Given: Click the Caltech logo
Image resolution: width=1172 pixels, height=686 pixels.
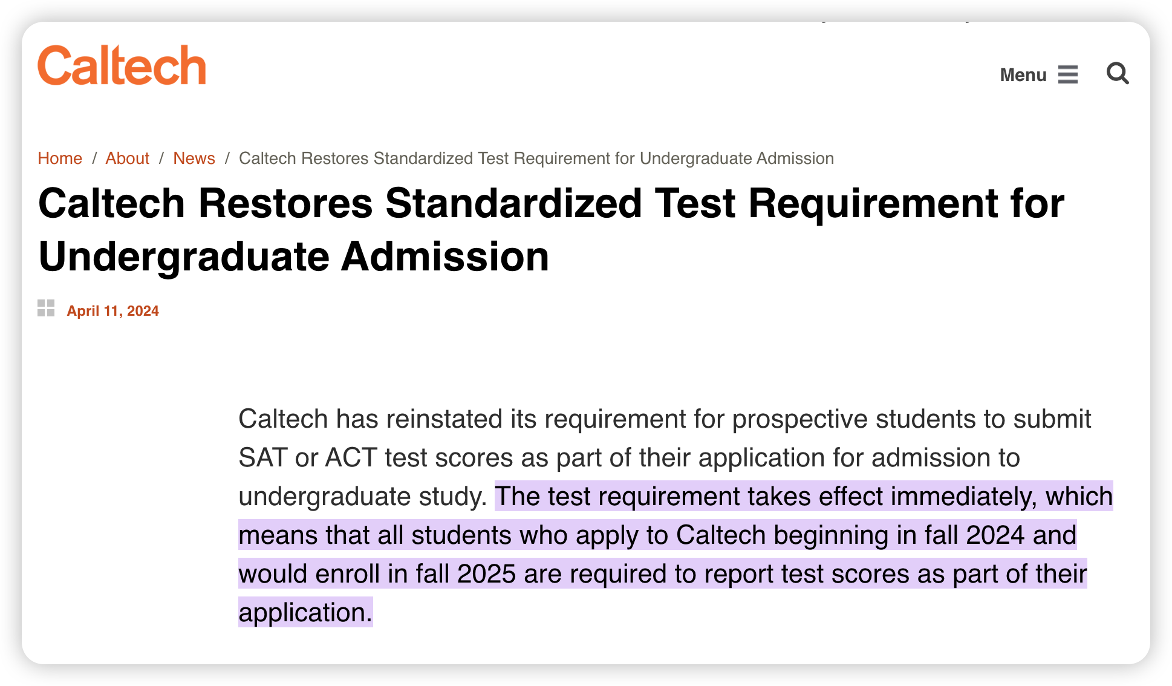Looking at the screenshot, I should [x=122, y=65].
